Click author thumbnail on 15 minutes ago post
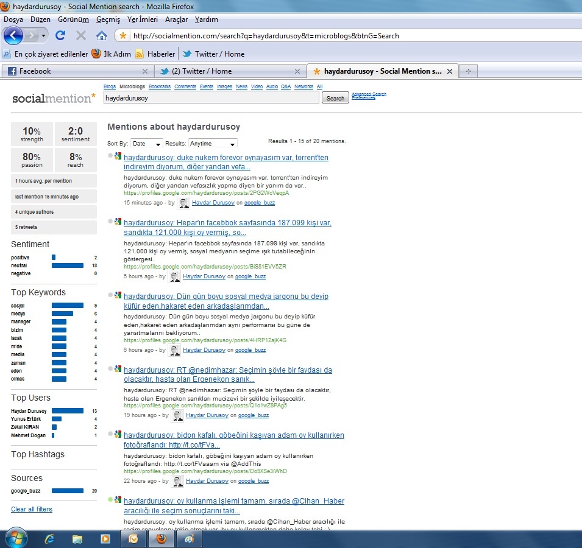 click(x=183, y=203)
